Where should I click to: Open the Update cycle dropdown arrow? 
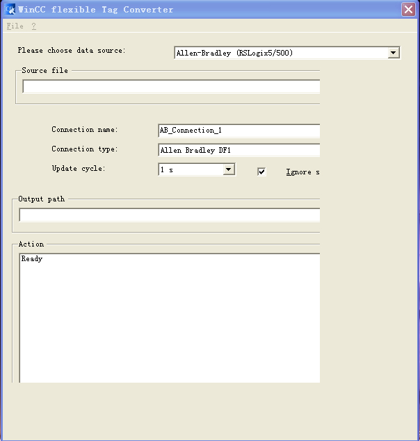pos(229,169)
